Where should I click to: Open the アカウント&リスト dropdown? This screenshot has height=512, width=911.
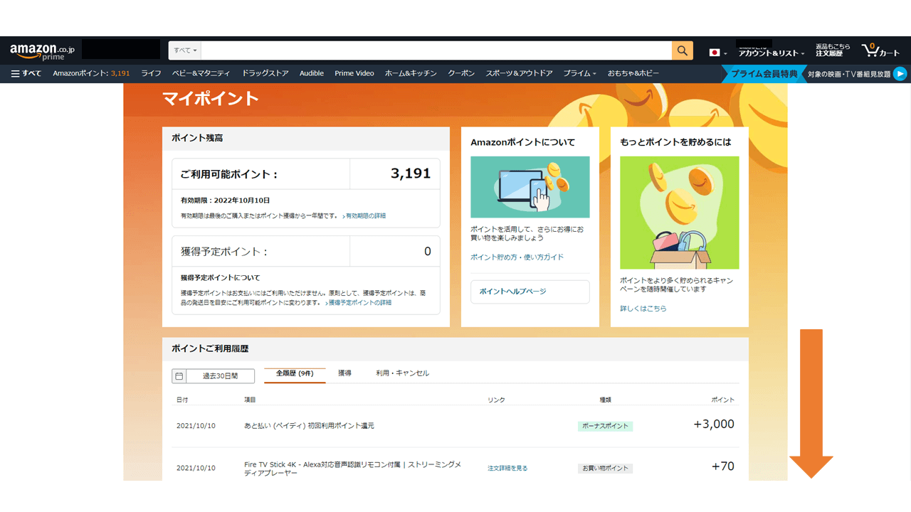(x=771, y=53)
